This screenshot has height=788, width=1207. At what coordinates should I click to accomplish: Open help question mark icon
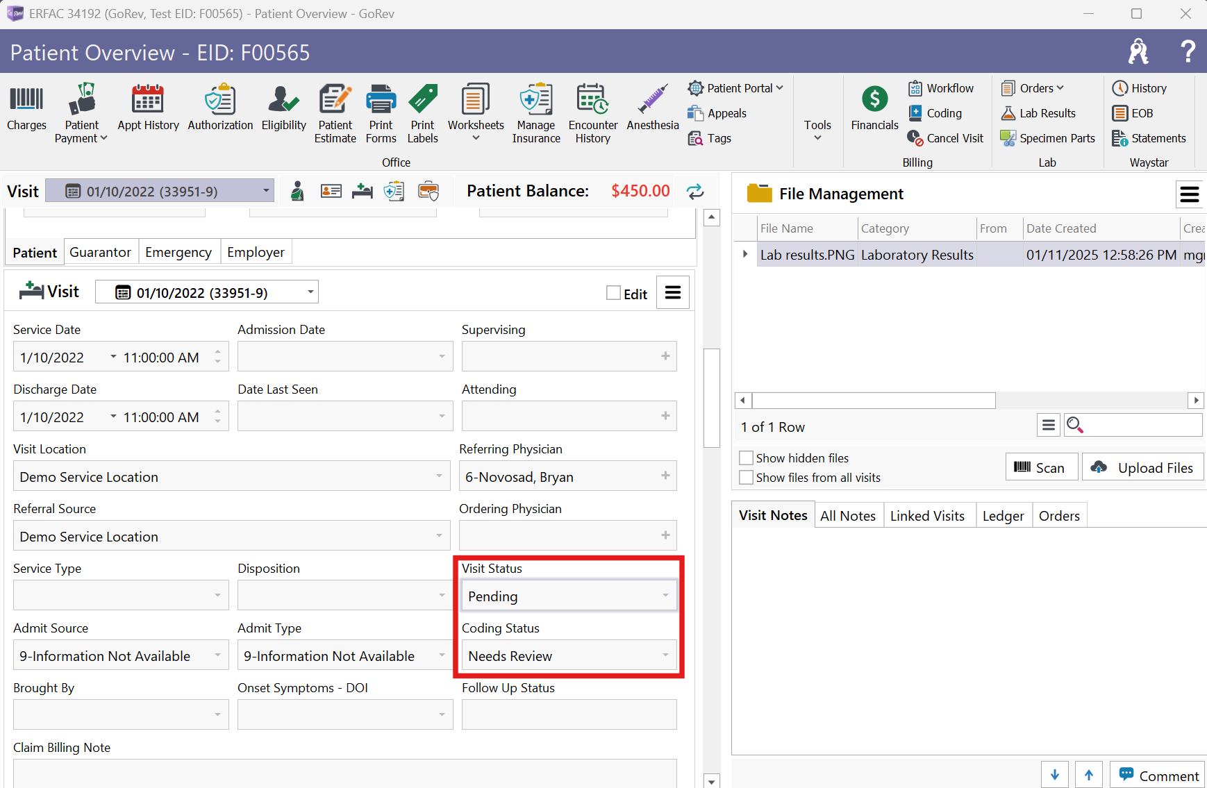click(x=1188, y=51)
